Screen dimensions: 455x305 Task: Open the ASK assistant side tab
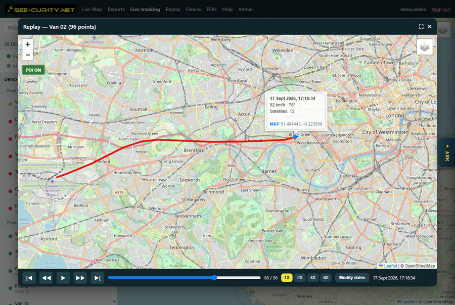point(447,152)
